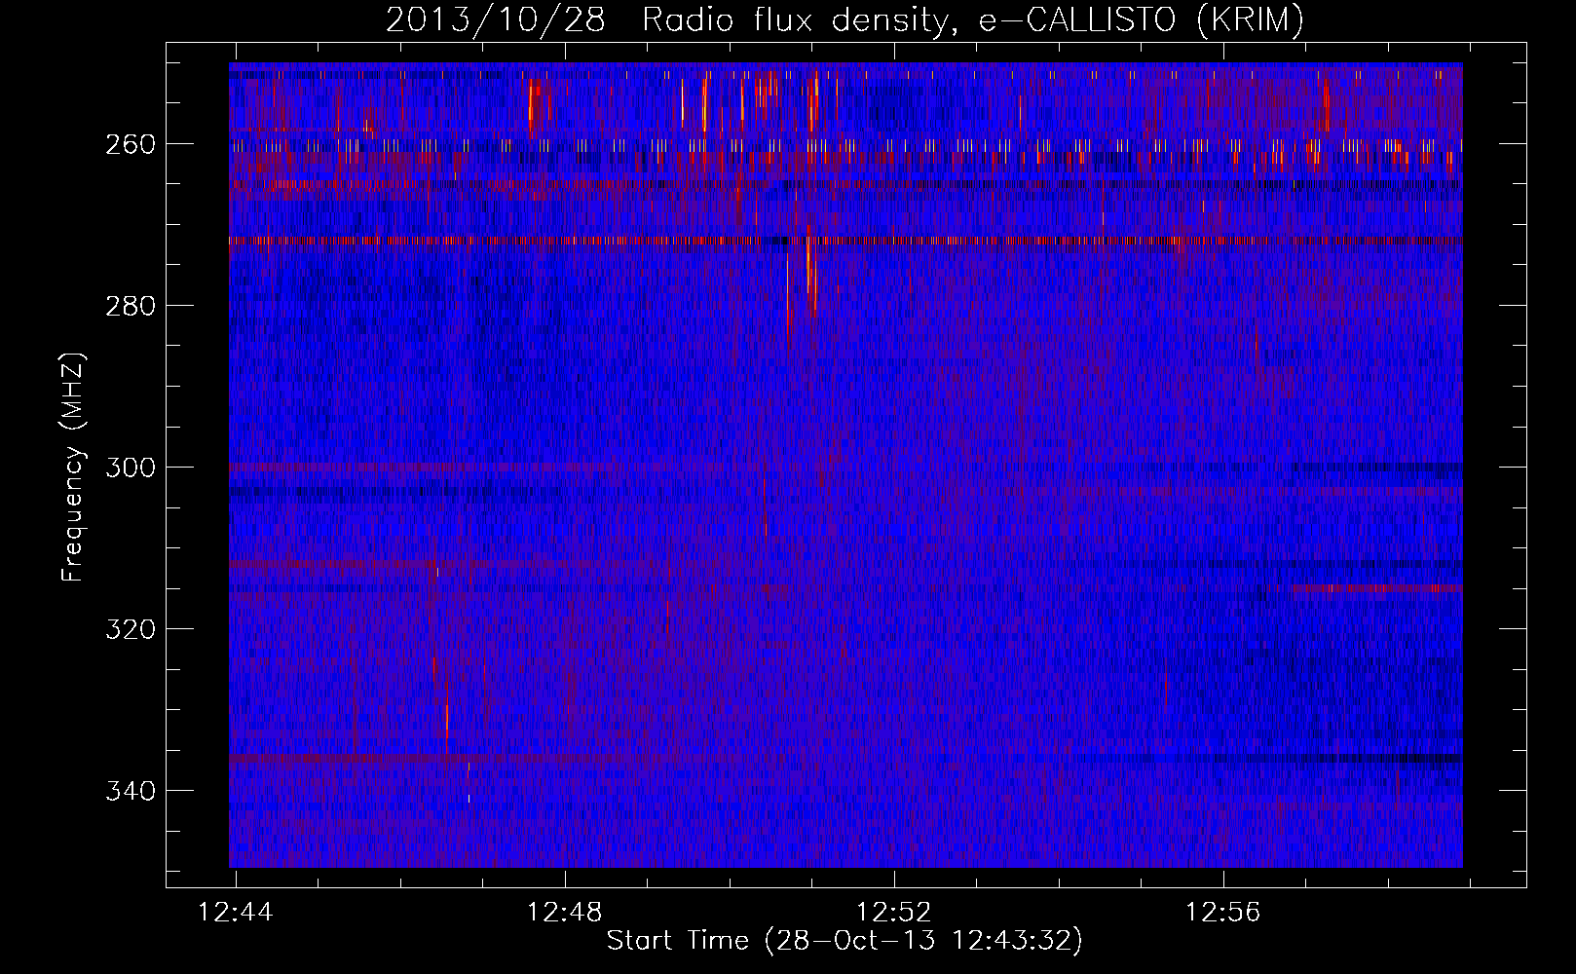Click the 12:52 time tick label

(894, 913)
